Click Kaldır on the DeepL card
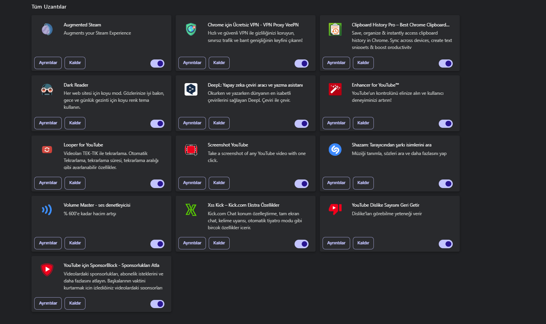 click(219, 123)
